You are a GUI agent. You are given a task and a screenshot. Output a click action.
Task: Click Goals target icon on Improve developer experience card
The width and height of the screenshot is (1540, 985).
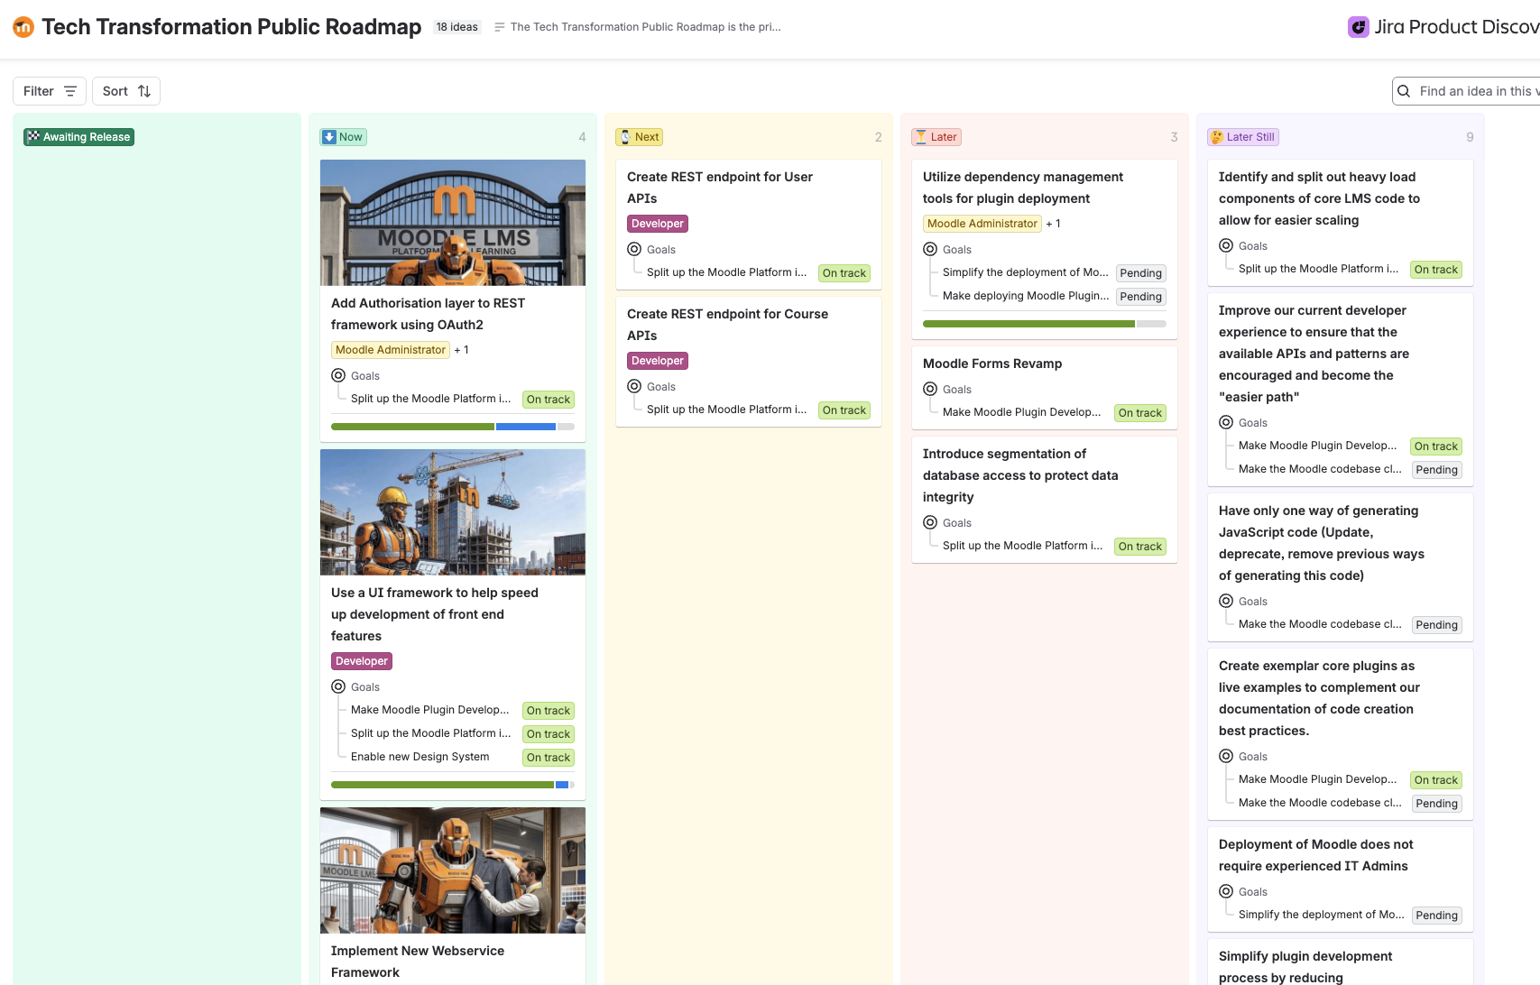[1226, 422]
